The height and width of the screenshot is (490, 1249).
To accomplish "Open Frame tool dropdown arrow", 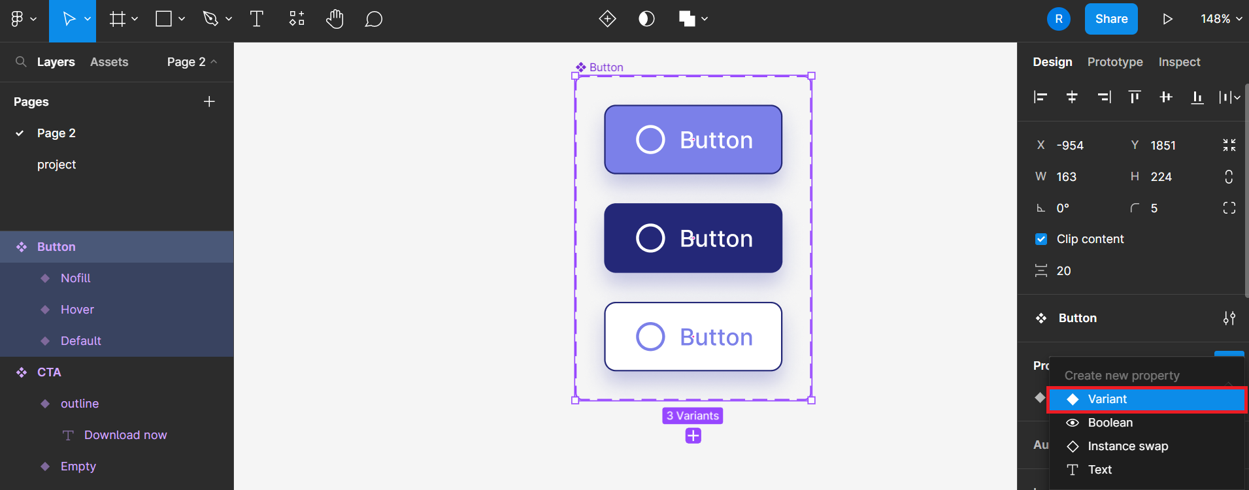I will tap(135, 19).
